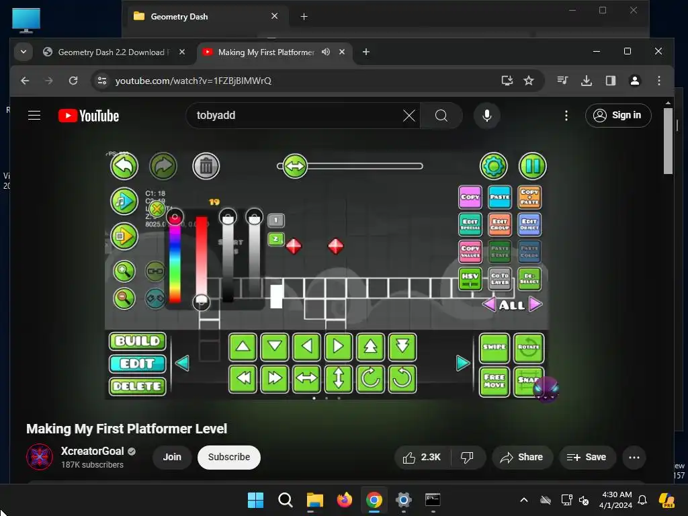Switch to Build mode tab
Viewport: 688px width, 516px height.
click(137, 341)
